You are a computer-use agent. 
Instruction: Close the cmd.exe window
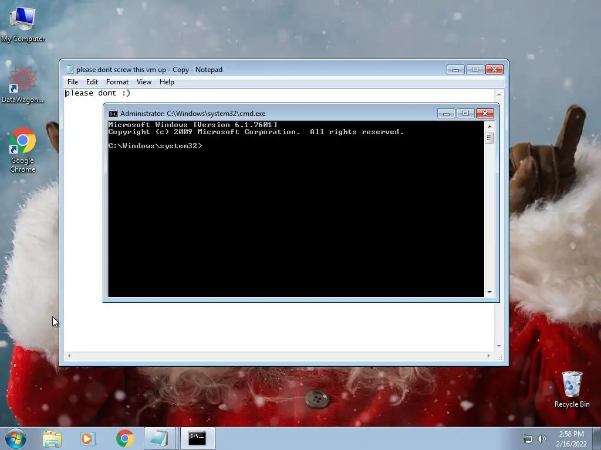(x=485, y=114)
